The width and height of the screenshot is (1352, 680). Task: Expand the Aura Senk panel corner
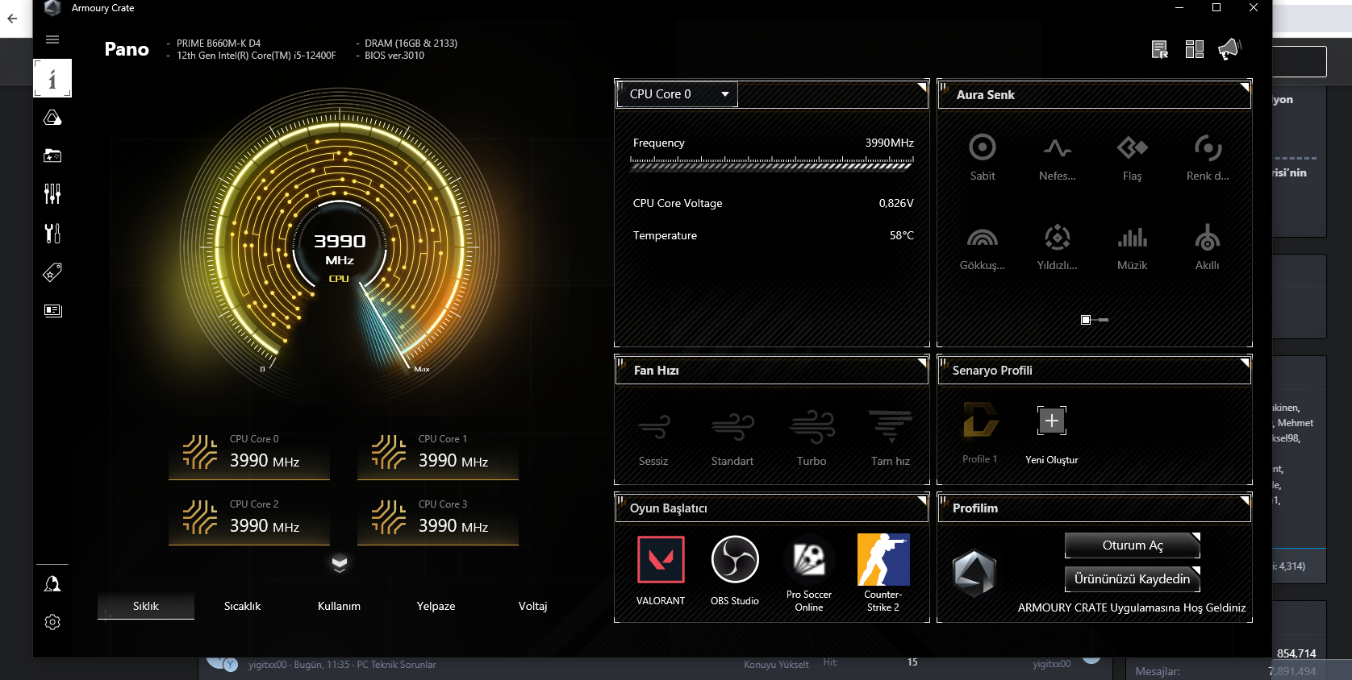(1245, 86)
